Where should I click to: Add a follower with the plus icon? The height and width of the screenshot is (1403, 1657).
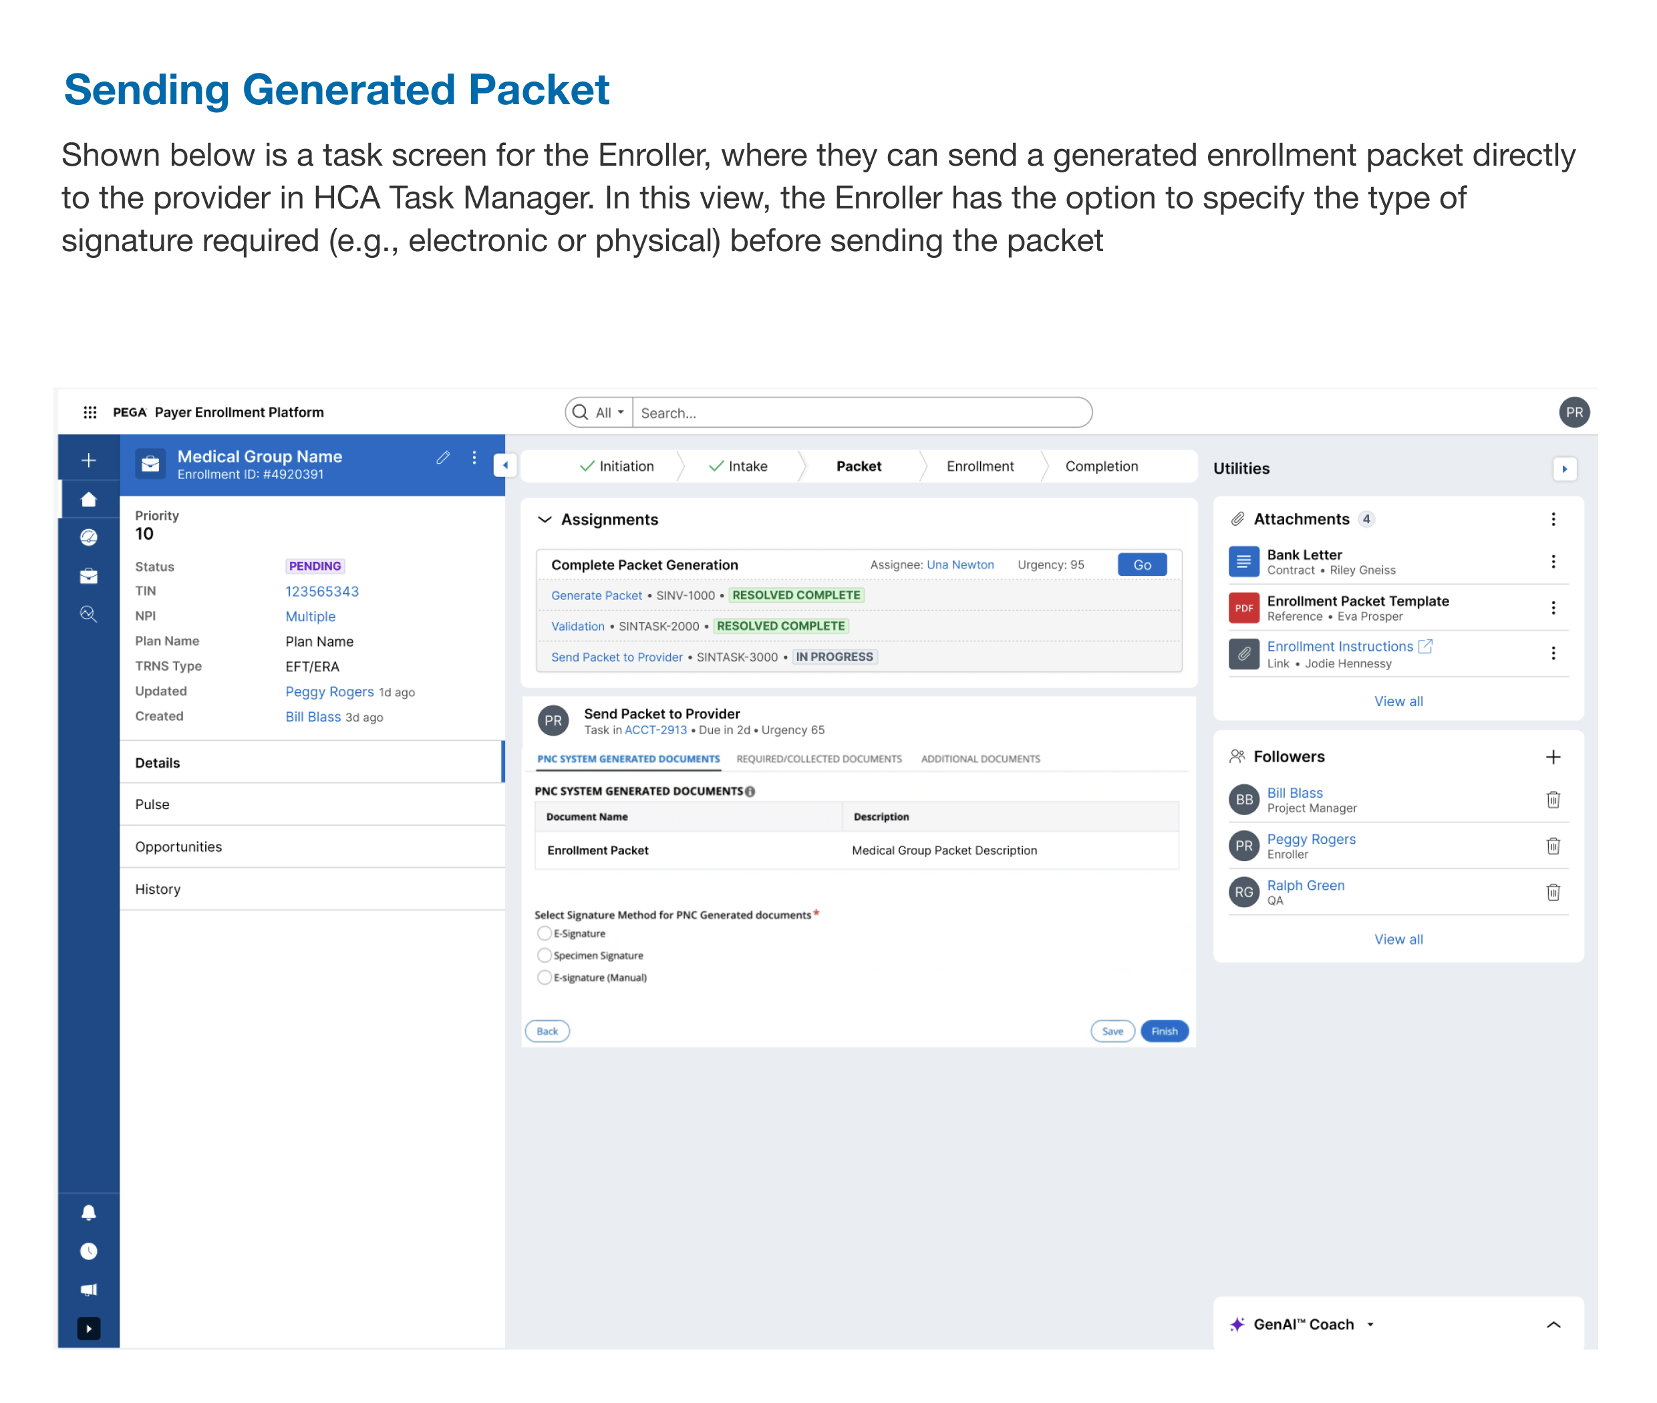click(1552, 756)
